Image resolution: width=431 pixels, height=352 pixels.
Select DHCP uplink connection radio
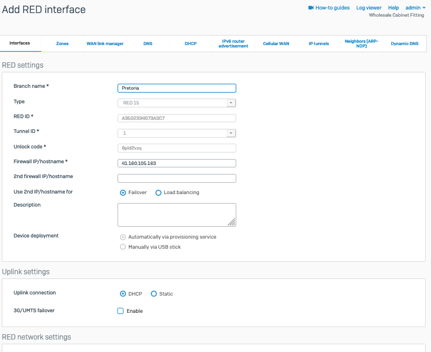point(123,294)
